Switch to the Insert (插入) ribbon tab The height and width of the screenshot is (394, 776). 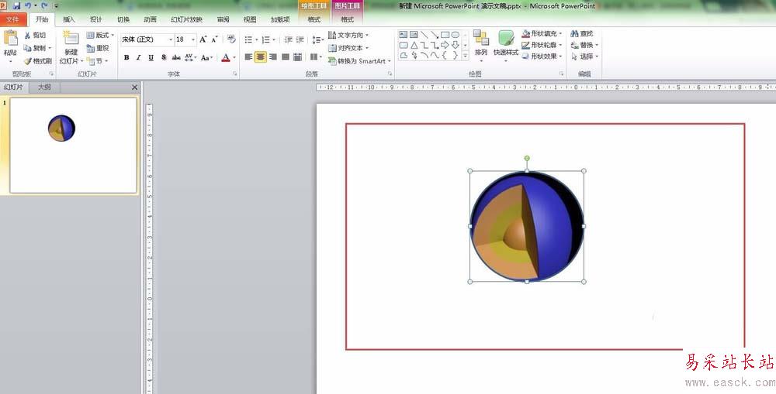[x=69, y=19]
